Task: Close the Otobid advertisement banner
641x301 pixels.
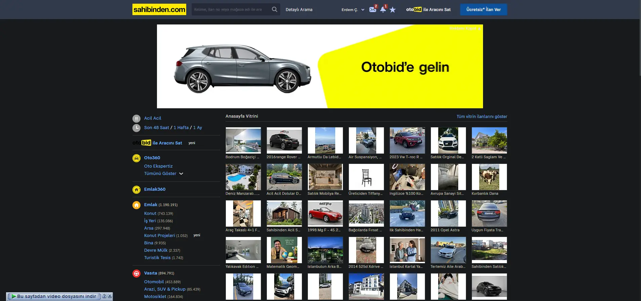Action: coord(465,28)
